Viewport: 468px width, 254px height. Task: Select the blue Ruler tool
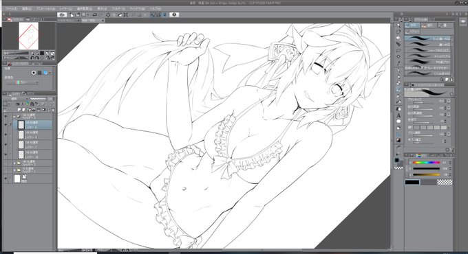(x=398, y=135)
